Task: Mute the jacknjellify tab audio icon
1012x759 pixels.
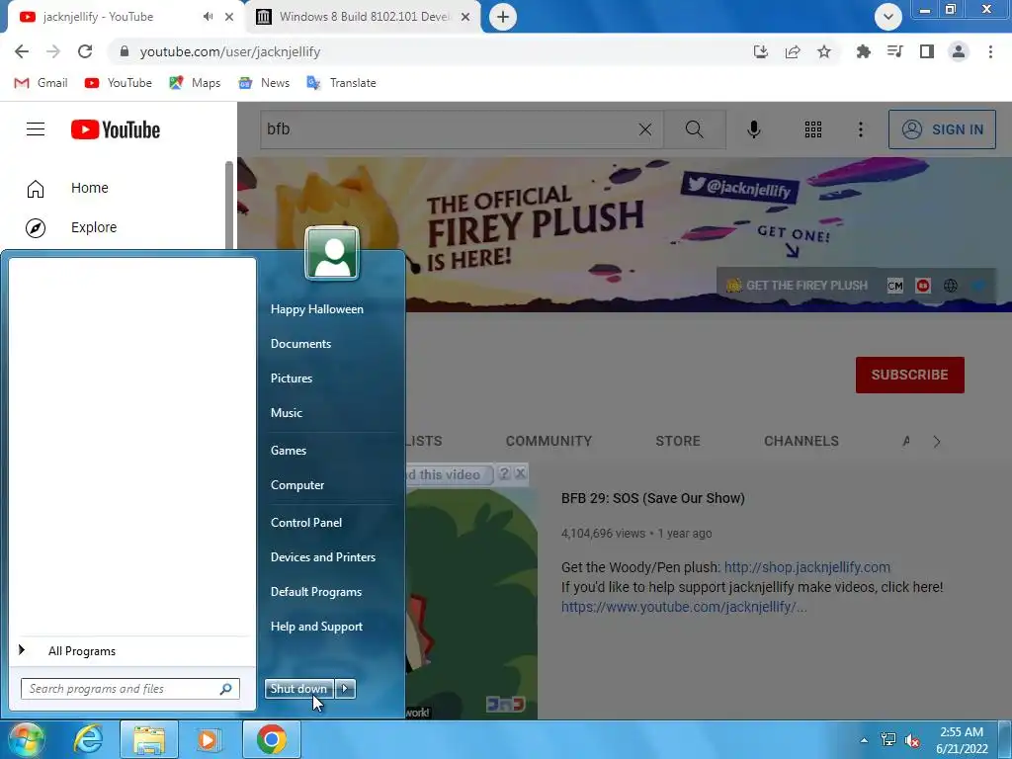Action: 208,17
